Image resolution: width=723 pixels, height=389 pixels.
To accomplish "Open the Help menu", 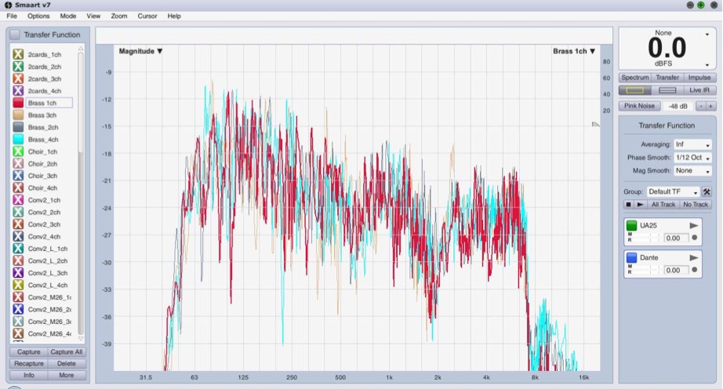I will point(174,16).
